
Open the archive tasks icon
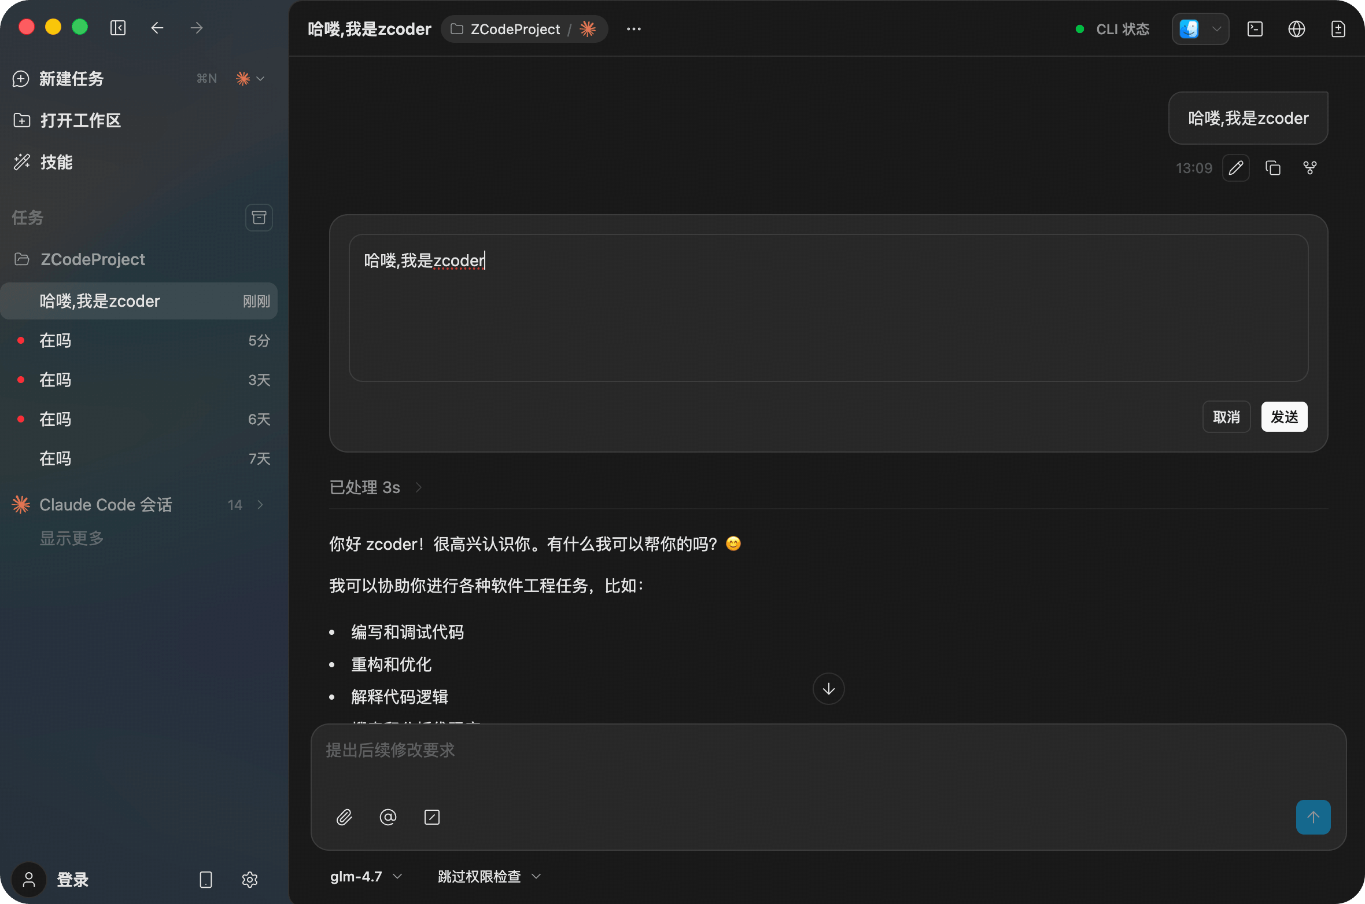pos(259,218)
